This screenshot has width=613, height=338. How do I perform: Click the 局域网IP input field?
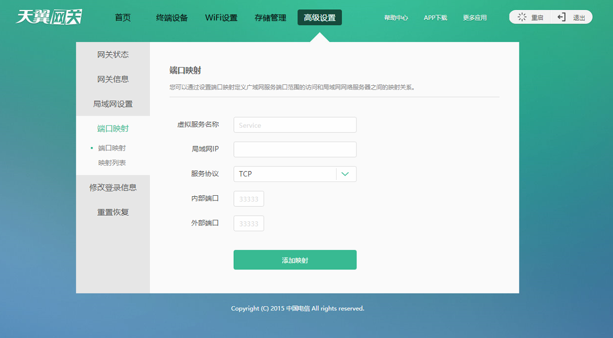[295, 150]
